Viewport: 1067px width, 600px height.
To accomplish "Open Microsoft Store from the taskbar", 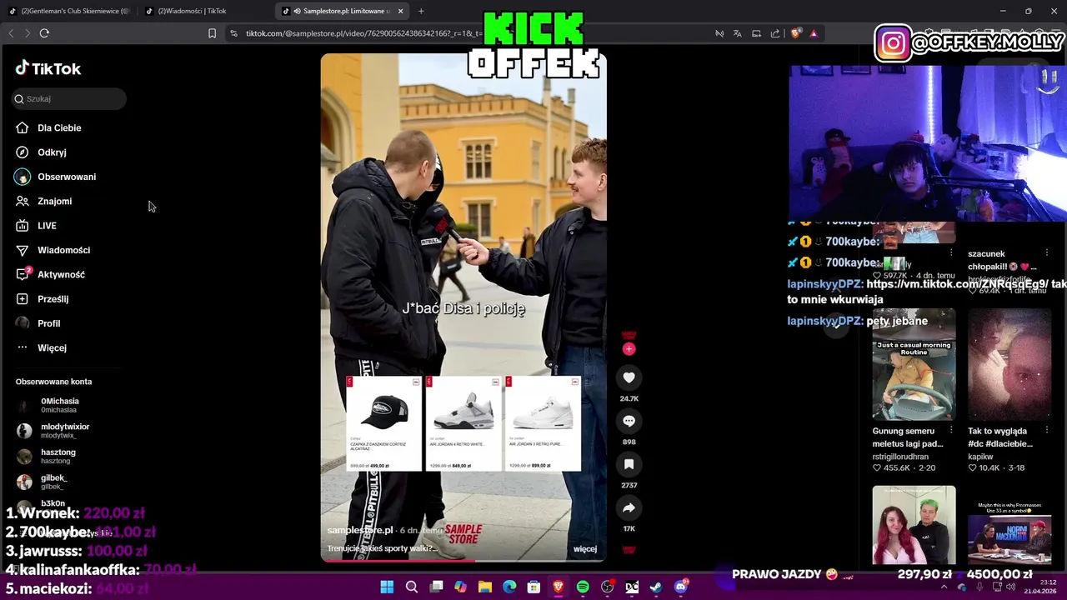I will pos(533,587).
